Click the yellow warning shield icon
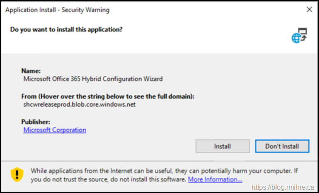319x193 pixels. 17,175
